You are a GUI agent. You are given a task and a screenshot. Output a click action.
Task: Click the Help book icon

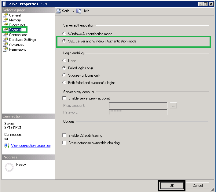point(79,11)
